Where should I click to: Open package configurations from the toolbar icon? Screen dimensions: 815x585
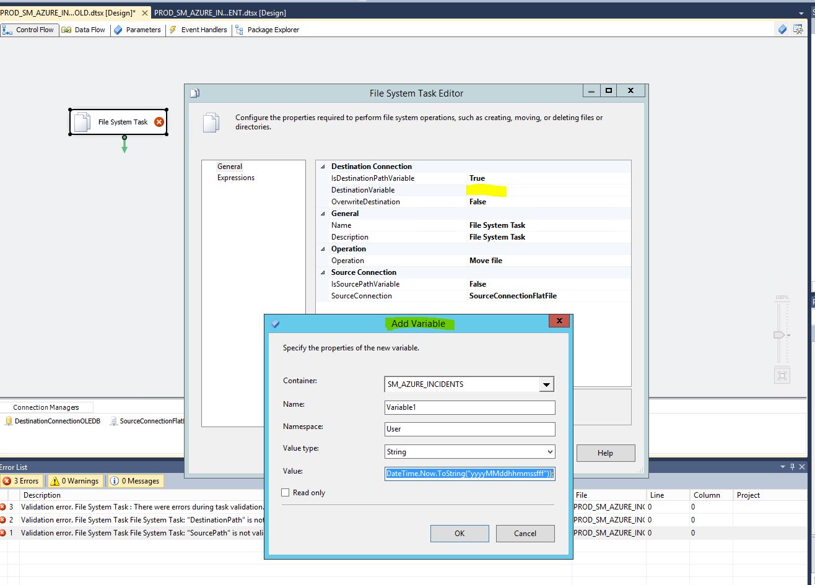coord(798,29)
